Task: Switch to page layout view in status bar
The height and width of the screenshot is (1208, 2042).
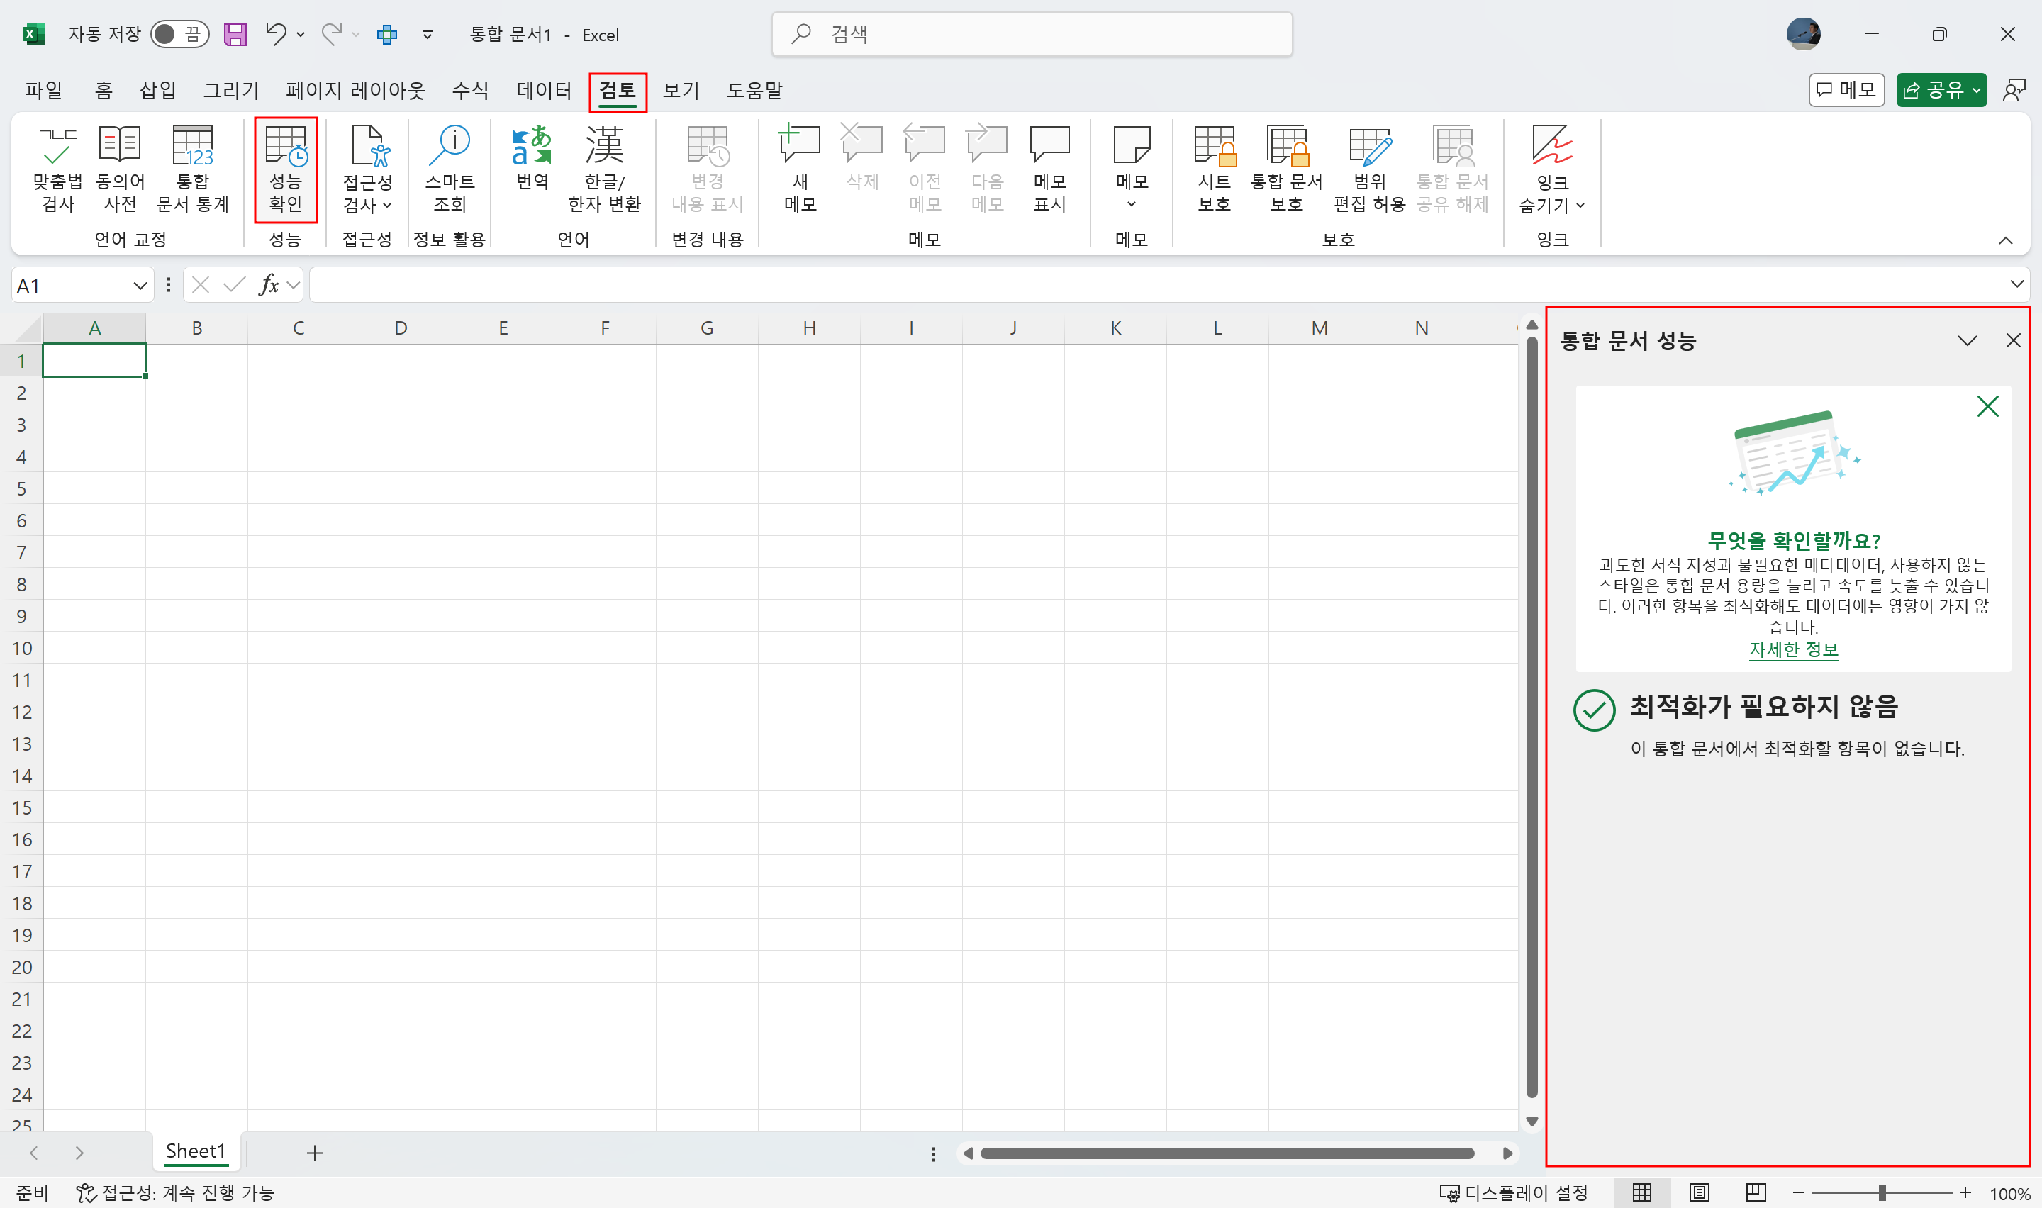Action: click(x=1699, y=1192)
